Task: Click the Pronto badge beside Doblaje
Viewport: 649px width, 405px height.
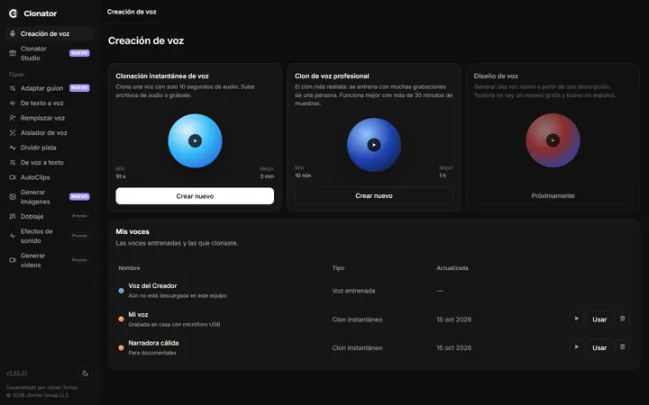Action: (79, 216)
